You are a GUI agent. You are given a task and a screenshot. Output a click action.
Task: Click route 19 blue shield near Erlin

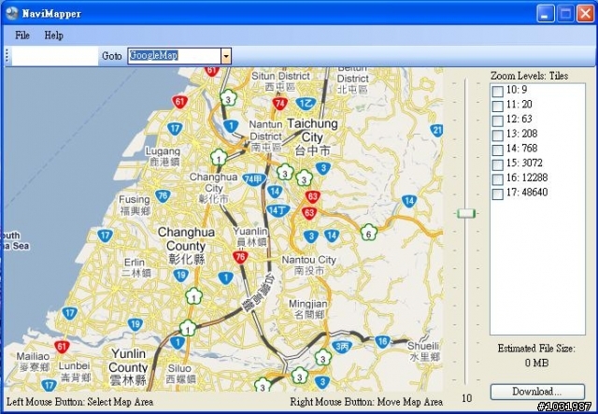pyautogui.click(x=180, y=275)
